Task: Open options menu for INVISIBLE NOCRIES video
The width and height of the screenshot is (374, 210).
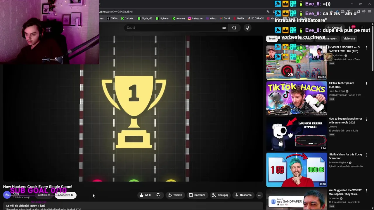Action: pyautogui.click(x=366, y=48)
